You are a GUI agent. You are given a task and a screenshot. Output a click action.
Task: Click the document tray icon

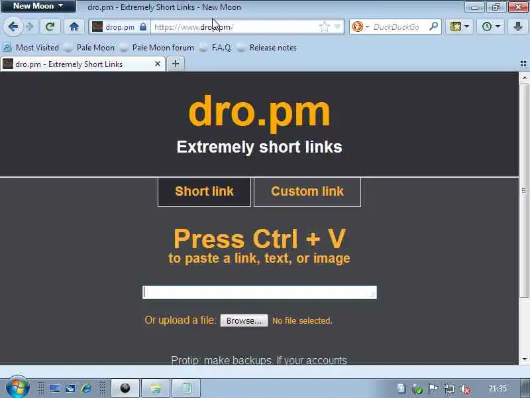pos(401,389)
